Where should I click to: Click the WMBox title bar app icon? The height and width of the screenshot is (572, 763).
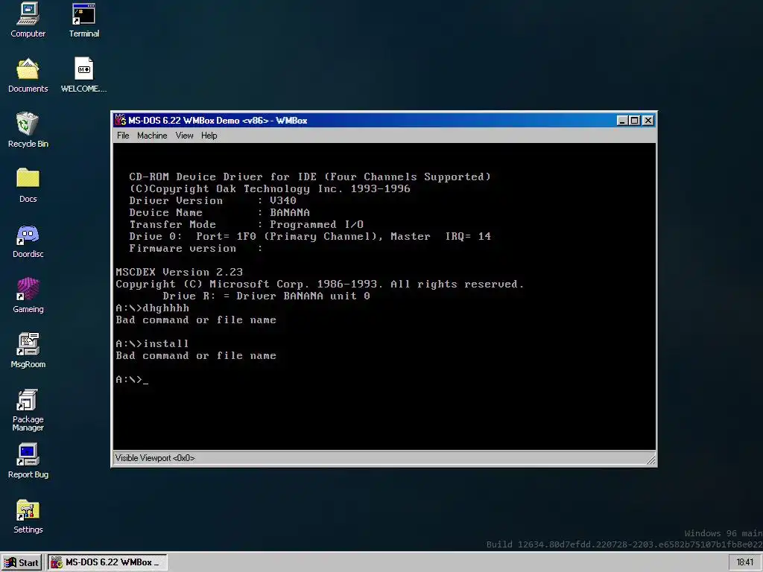click(120, 120)
